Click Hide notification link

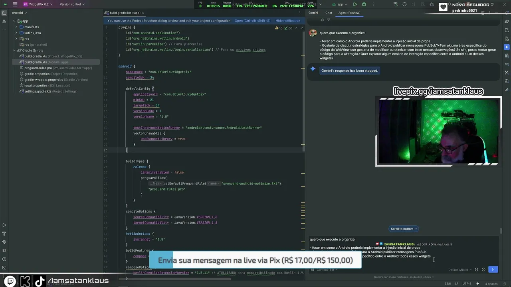coord(288,21)
